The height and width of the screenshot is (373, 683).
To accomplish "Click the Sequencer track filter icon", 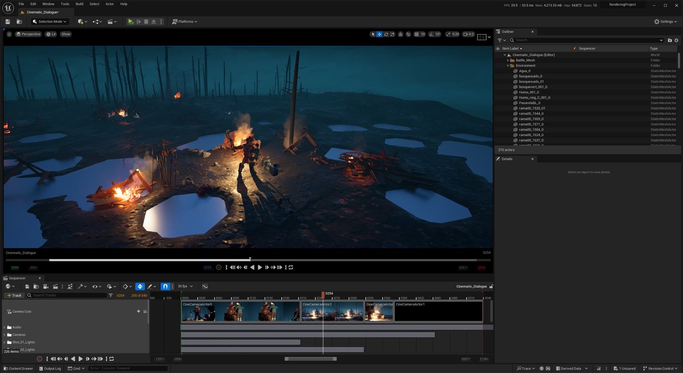I will [x=111, y=295].
